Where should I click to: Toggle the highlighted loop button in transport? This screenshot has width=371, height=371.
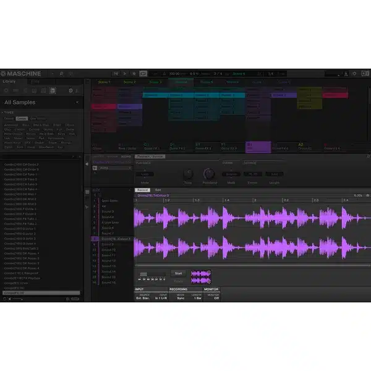pyautogui.click(x=143, y=74)
